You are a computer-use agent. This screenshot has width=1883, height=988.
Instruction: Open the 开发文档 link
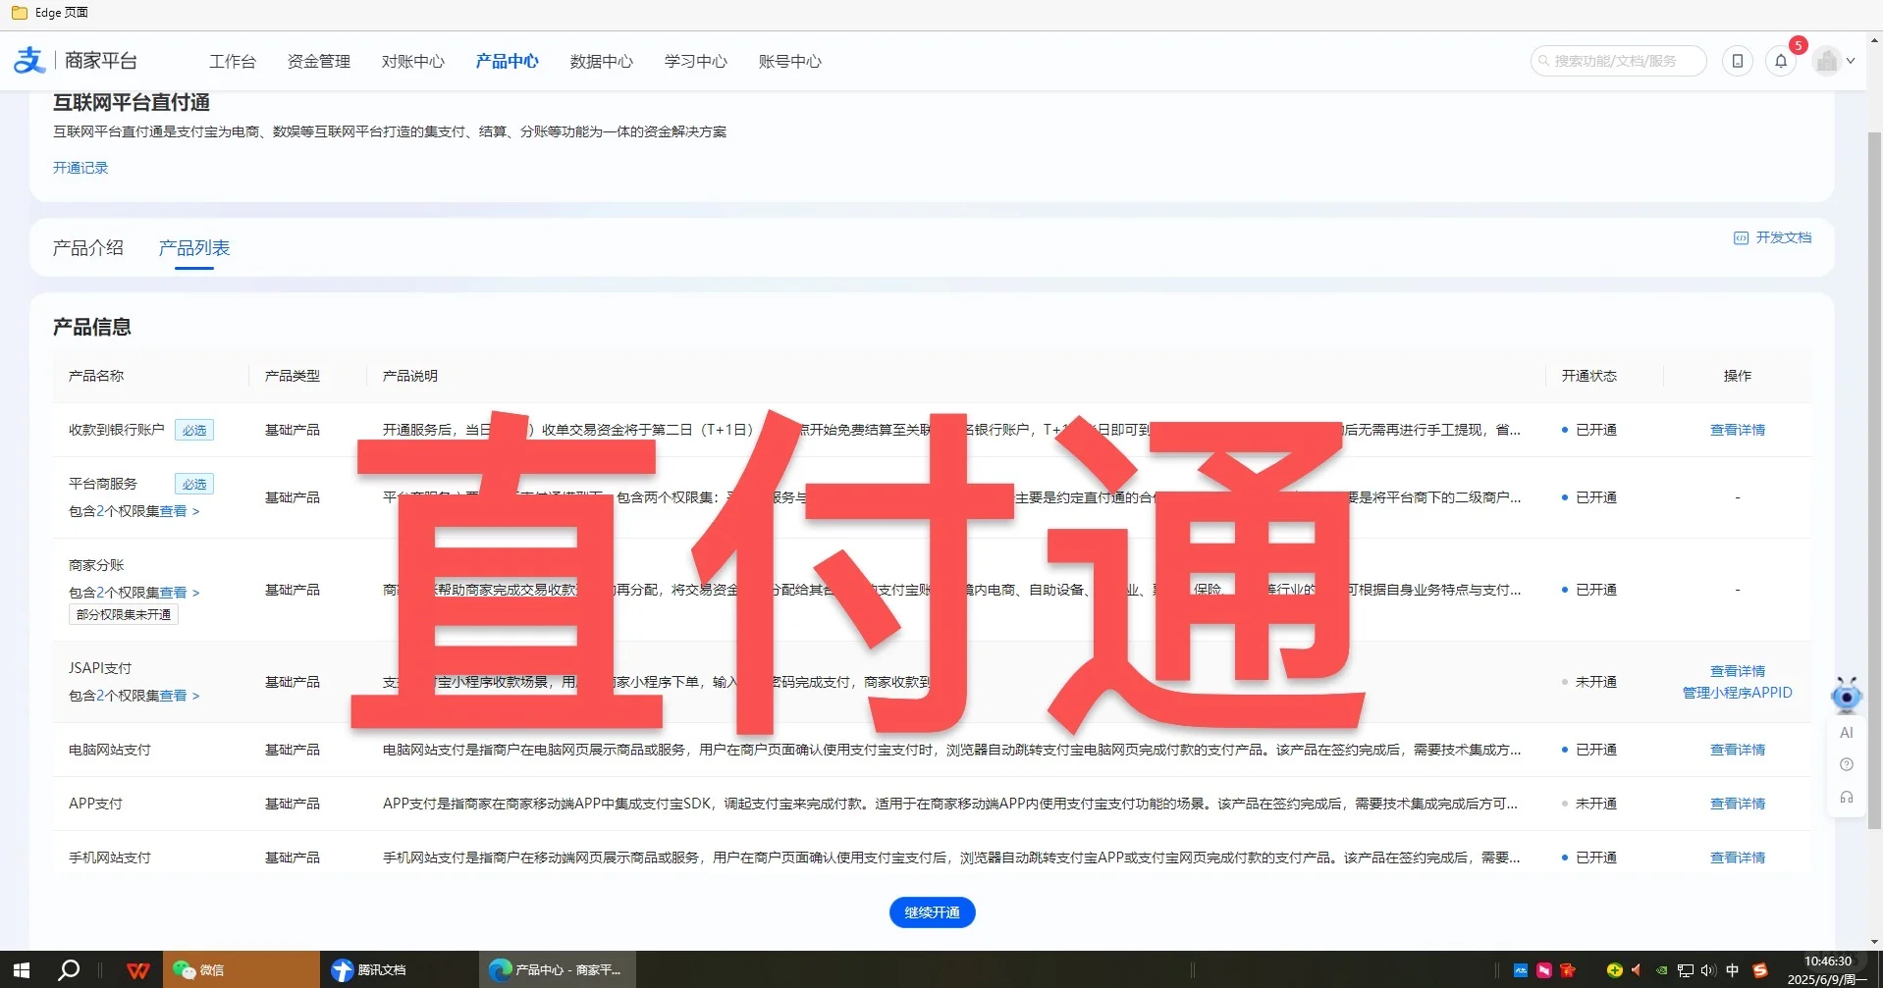coord(1783,237)
